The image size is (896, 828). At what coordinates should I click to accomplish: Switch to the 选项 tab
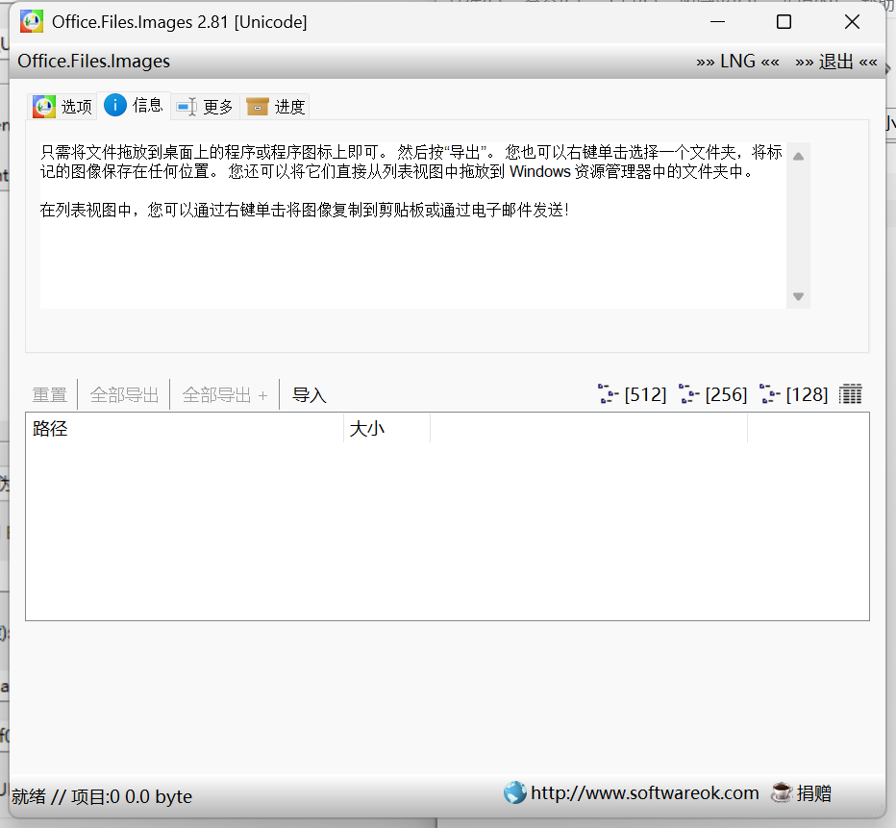62,106
